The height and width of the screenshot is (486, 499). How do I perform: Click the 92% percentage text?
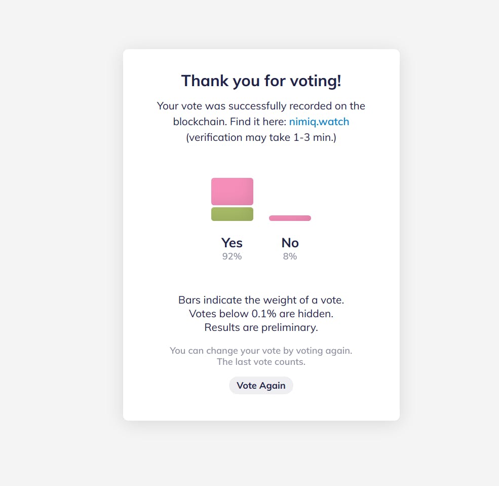click(232, 256)
